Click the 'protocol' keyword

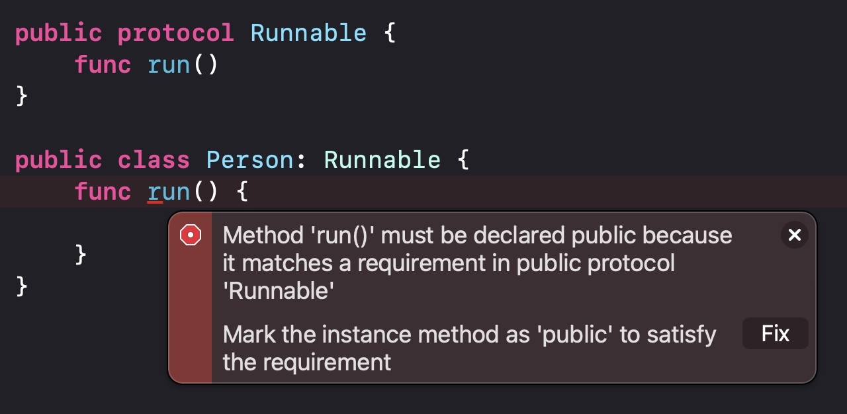coord(176,33)
